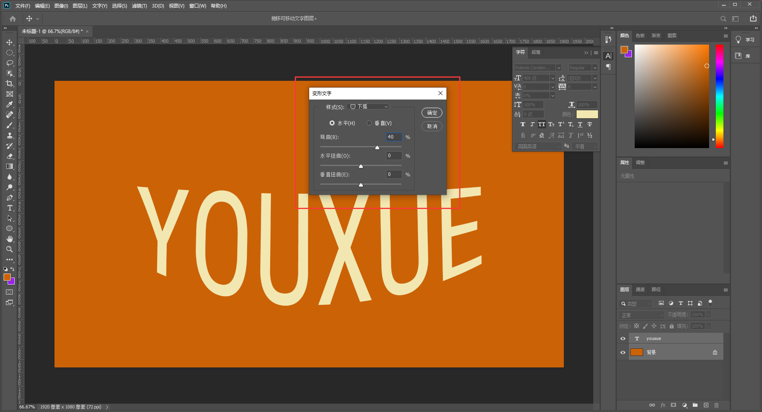The height and width of the screenshot is (412, 762).
Task: Open layer filter type dropdown
Action: (635, 303)
